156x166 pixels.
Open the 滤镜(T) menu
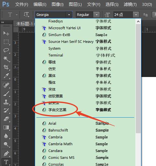(x=130, y=5)
